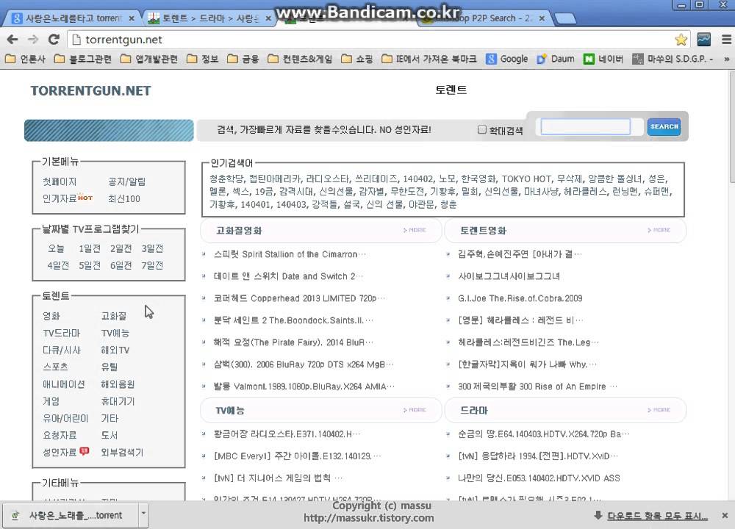
Task: Open 외부검색기 link
Action: pyautogui.click(x=122, y=452)
